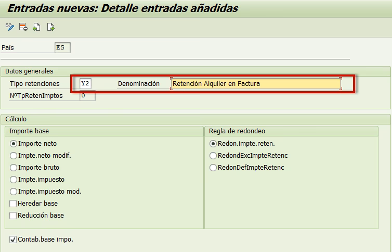Click the País field showing ES
Image resolution: width=392 pixels, height=252 pixels.
(x=62, y=48)
